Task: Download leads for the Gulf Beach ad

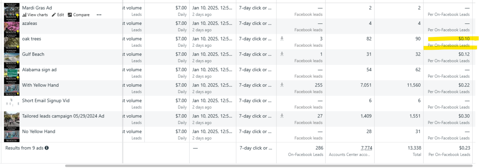Action: click(x=282, y=54)
